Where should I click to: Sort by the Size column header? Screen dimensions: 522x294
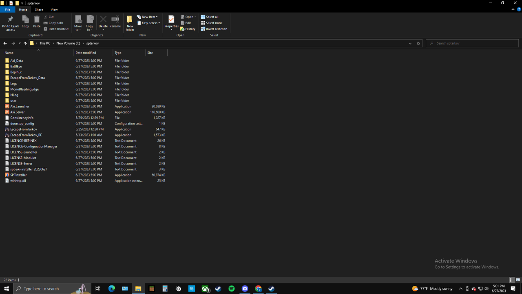[157, 53]
